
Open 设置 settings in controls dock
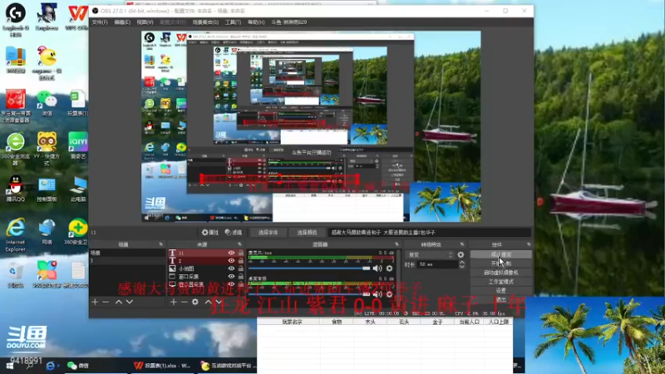(501, 290)
